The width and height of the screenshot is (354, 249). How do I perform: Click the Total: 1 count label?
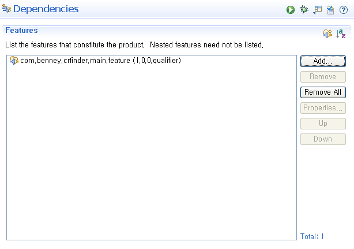pyautogui.click(x=312, y=236)
